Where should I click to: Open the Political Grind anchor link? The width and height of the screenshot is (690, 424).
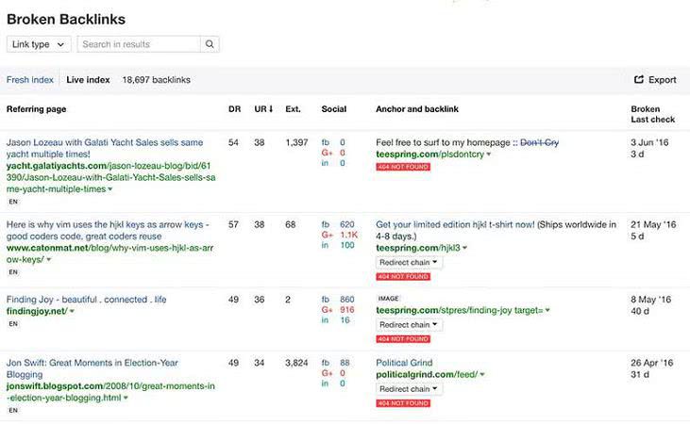click(404, 363)
